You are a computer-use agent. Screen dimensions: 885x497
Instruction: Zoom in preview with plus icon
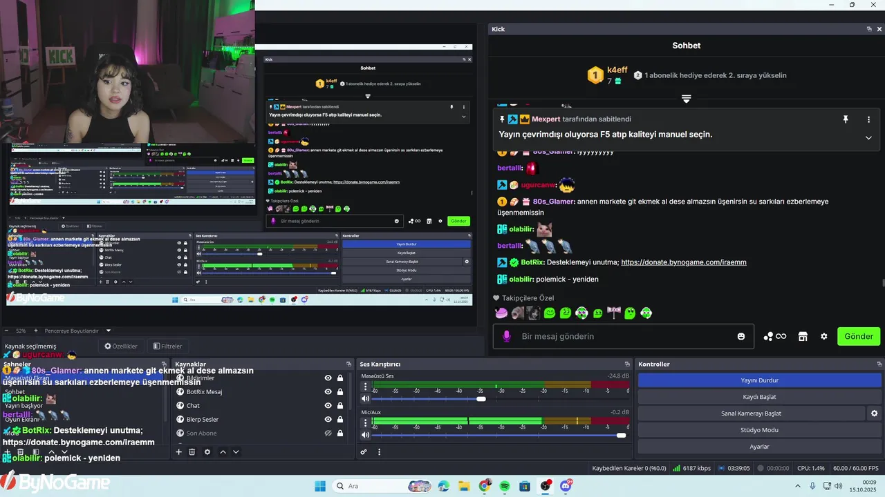tap(36, 331)
